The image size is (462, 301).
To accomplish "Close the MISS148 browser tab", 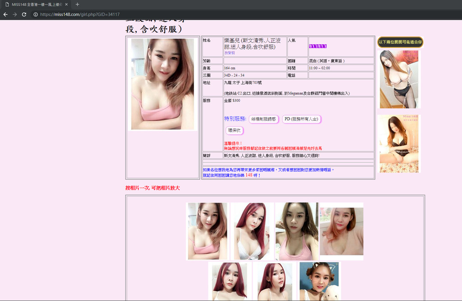I will [66, 4].
